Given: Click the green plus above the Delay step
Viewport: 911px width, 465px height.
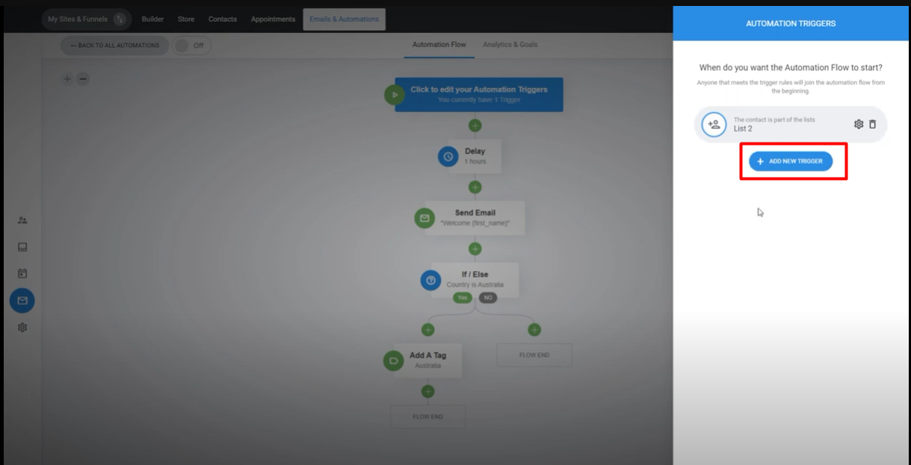Looking at the screenshot, I should tap(475, 125).
